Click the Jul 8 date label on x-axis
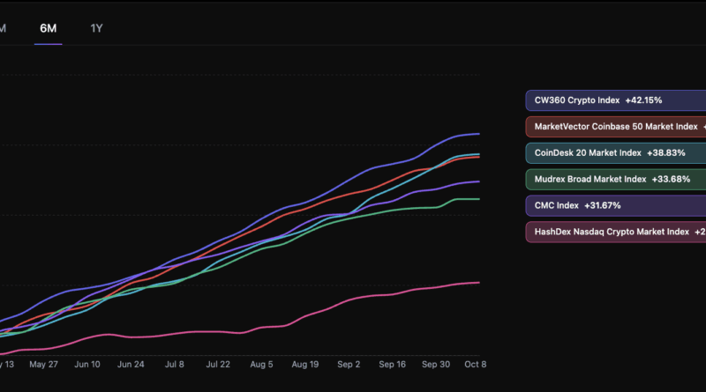 tap(175, 364)
